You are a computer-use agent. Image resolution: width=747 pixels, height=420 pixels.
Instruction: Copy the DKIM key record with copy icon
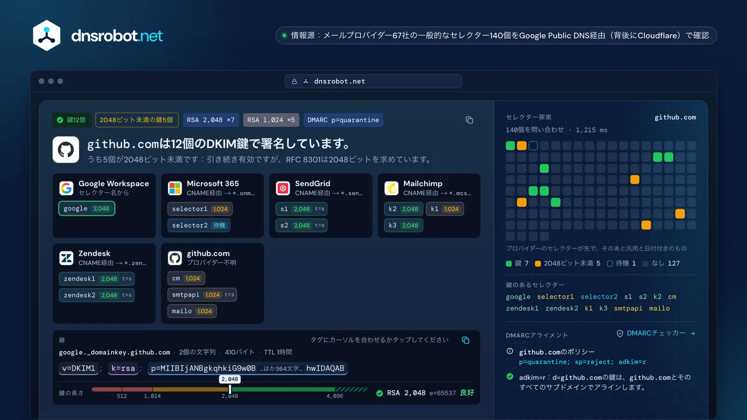click(x=465, y=340)
